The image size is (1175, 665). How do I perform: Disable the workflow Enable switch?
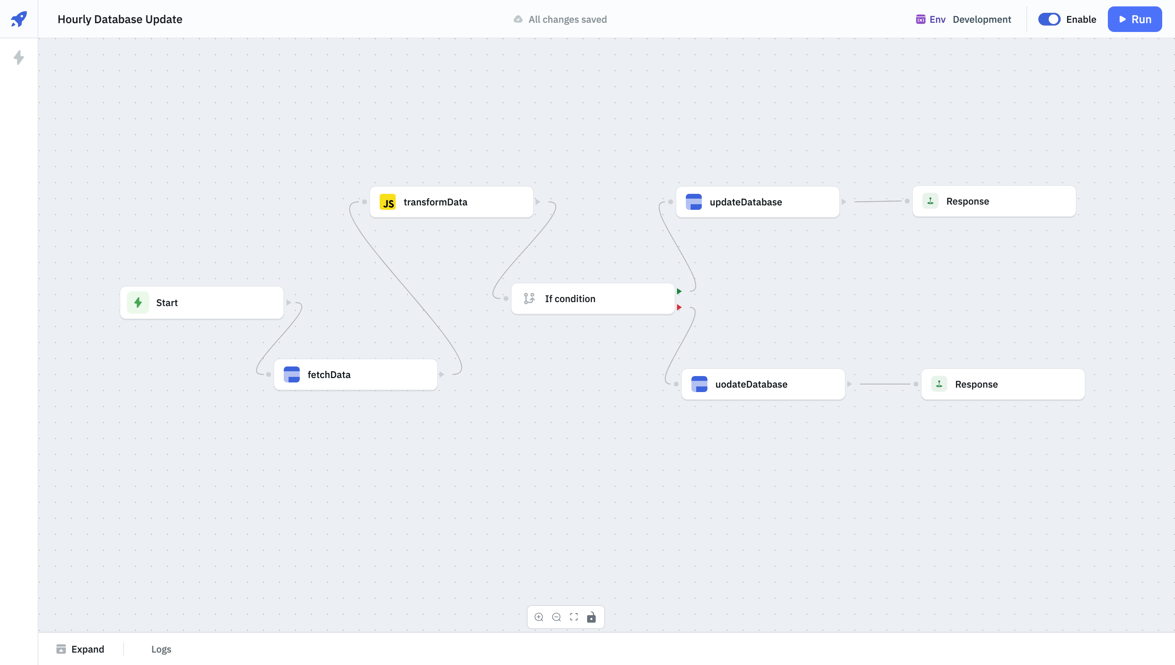[1049, 19]
